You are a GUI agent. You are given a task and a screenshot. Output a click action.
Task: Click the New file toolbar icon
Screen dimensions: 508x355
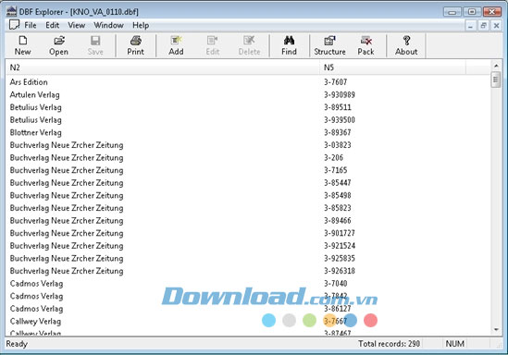pyautogui.click(x=23, y=45)
